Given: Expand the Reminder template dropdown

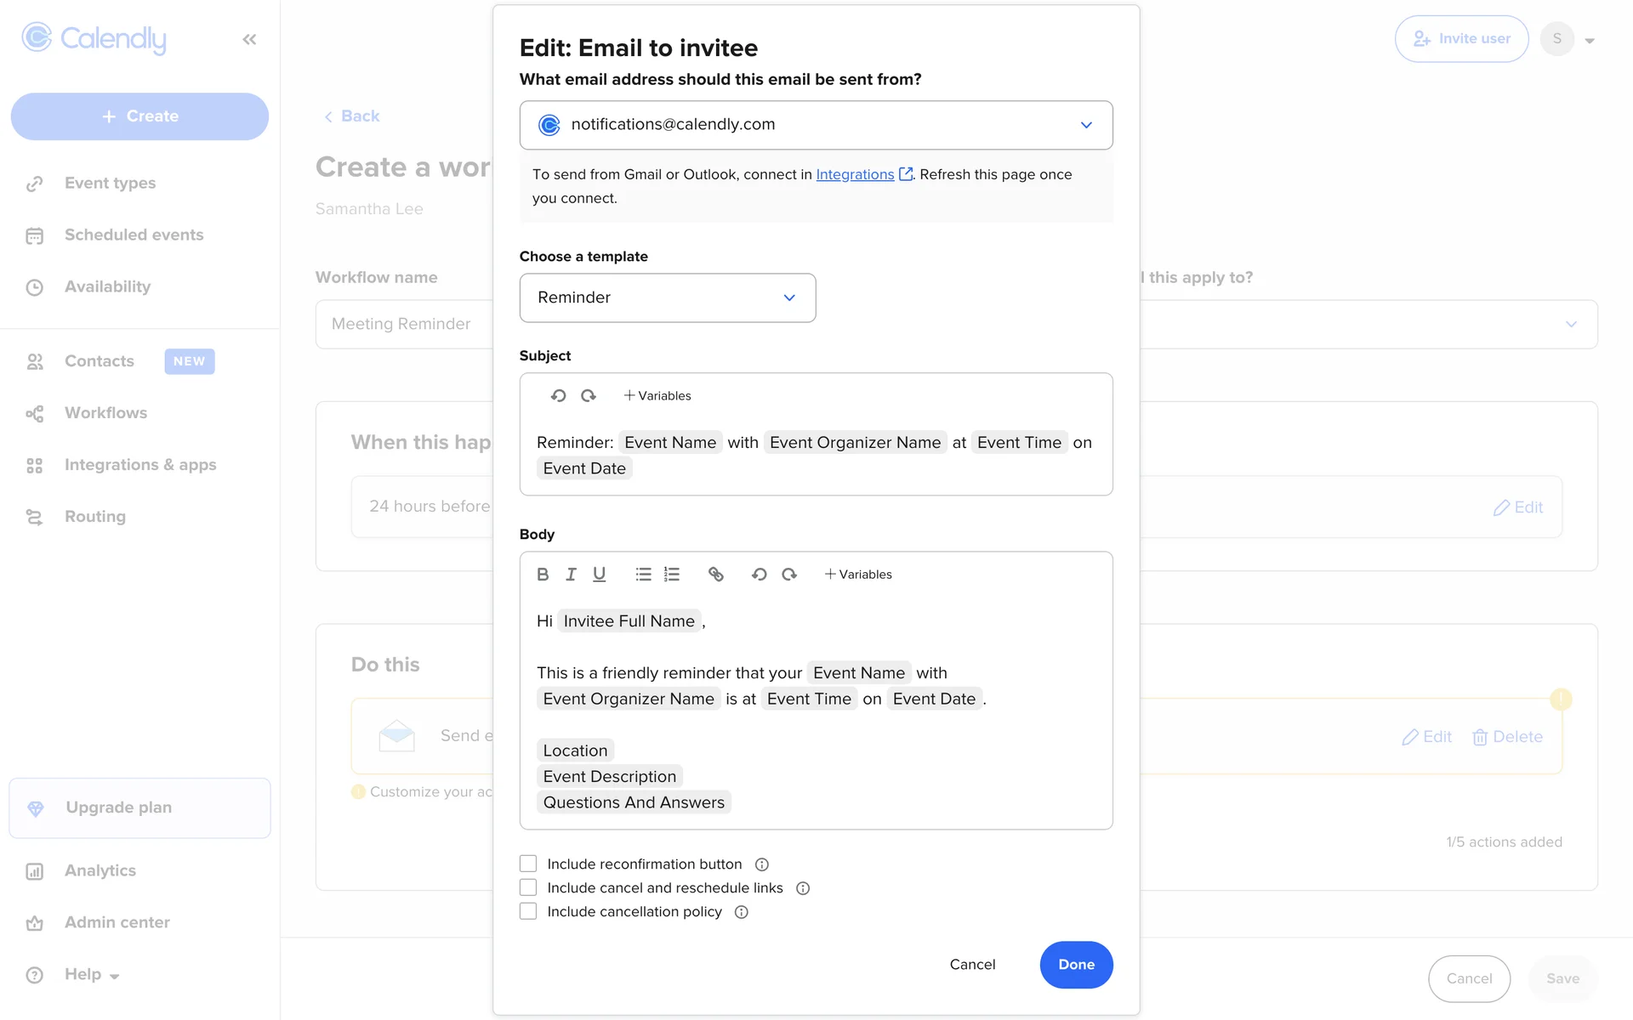Looking at the screenshot, I should pos(667,297).
